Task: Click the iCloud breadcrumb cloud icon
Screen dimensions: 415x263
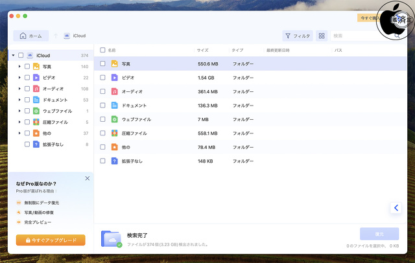Action: pyautogui.click(x=67, y=36)
